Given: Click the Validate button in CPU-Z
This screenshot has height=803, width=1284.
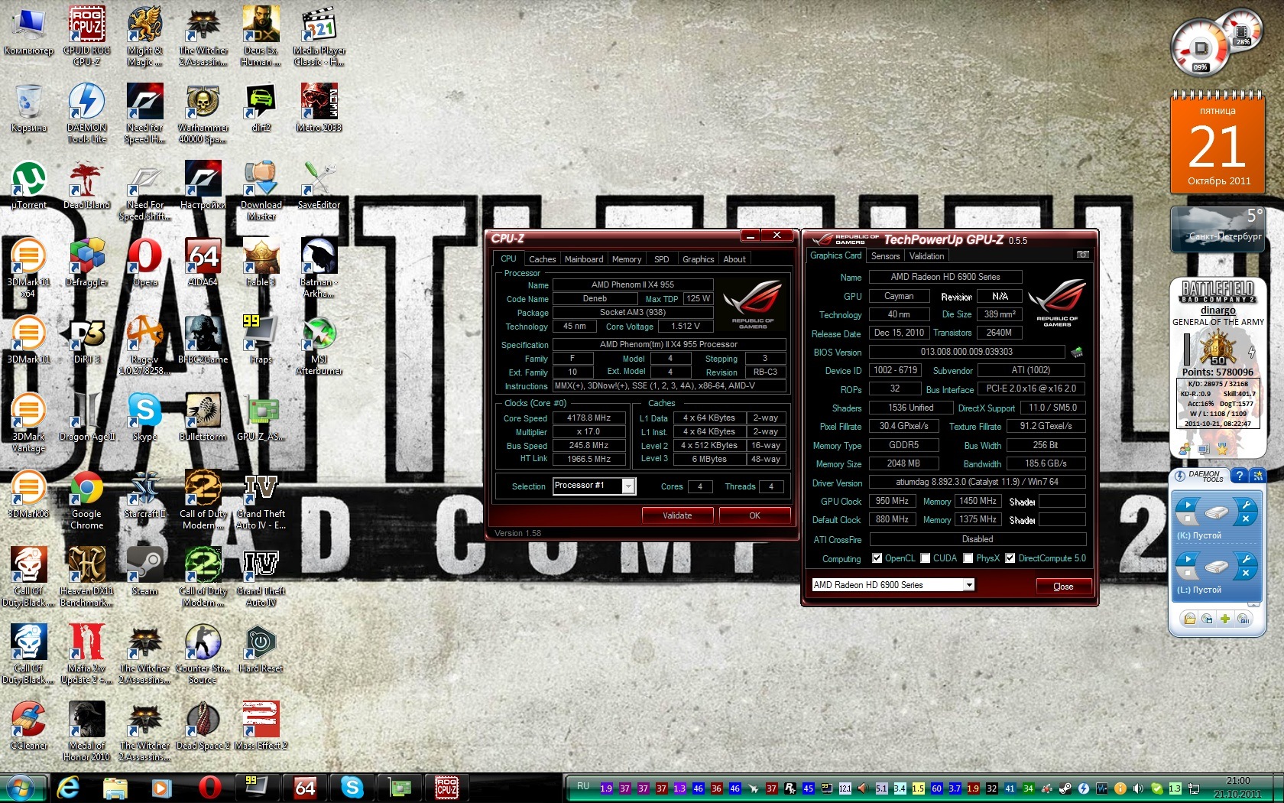Looking at the screenshot, I should tap(677, 515).
